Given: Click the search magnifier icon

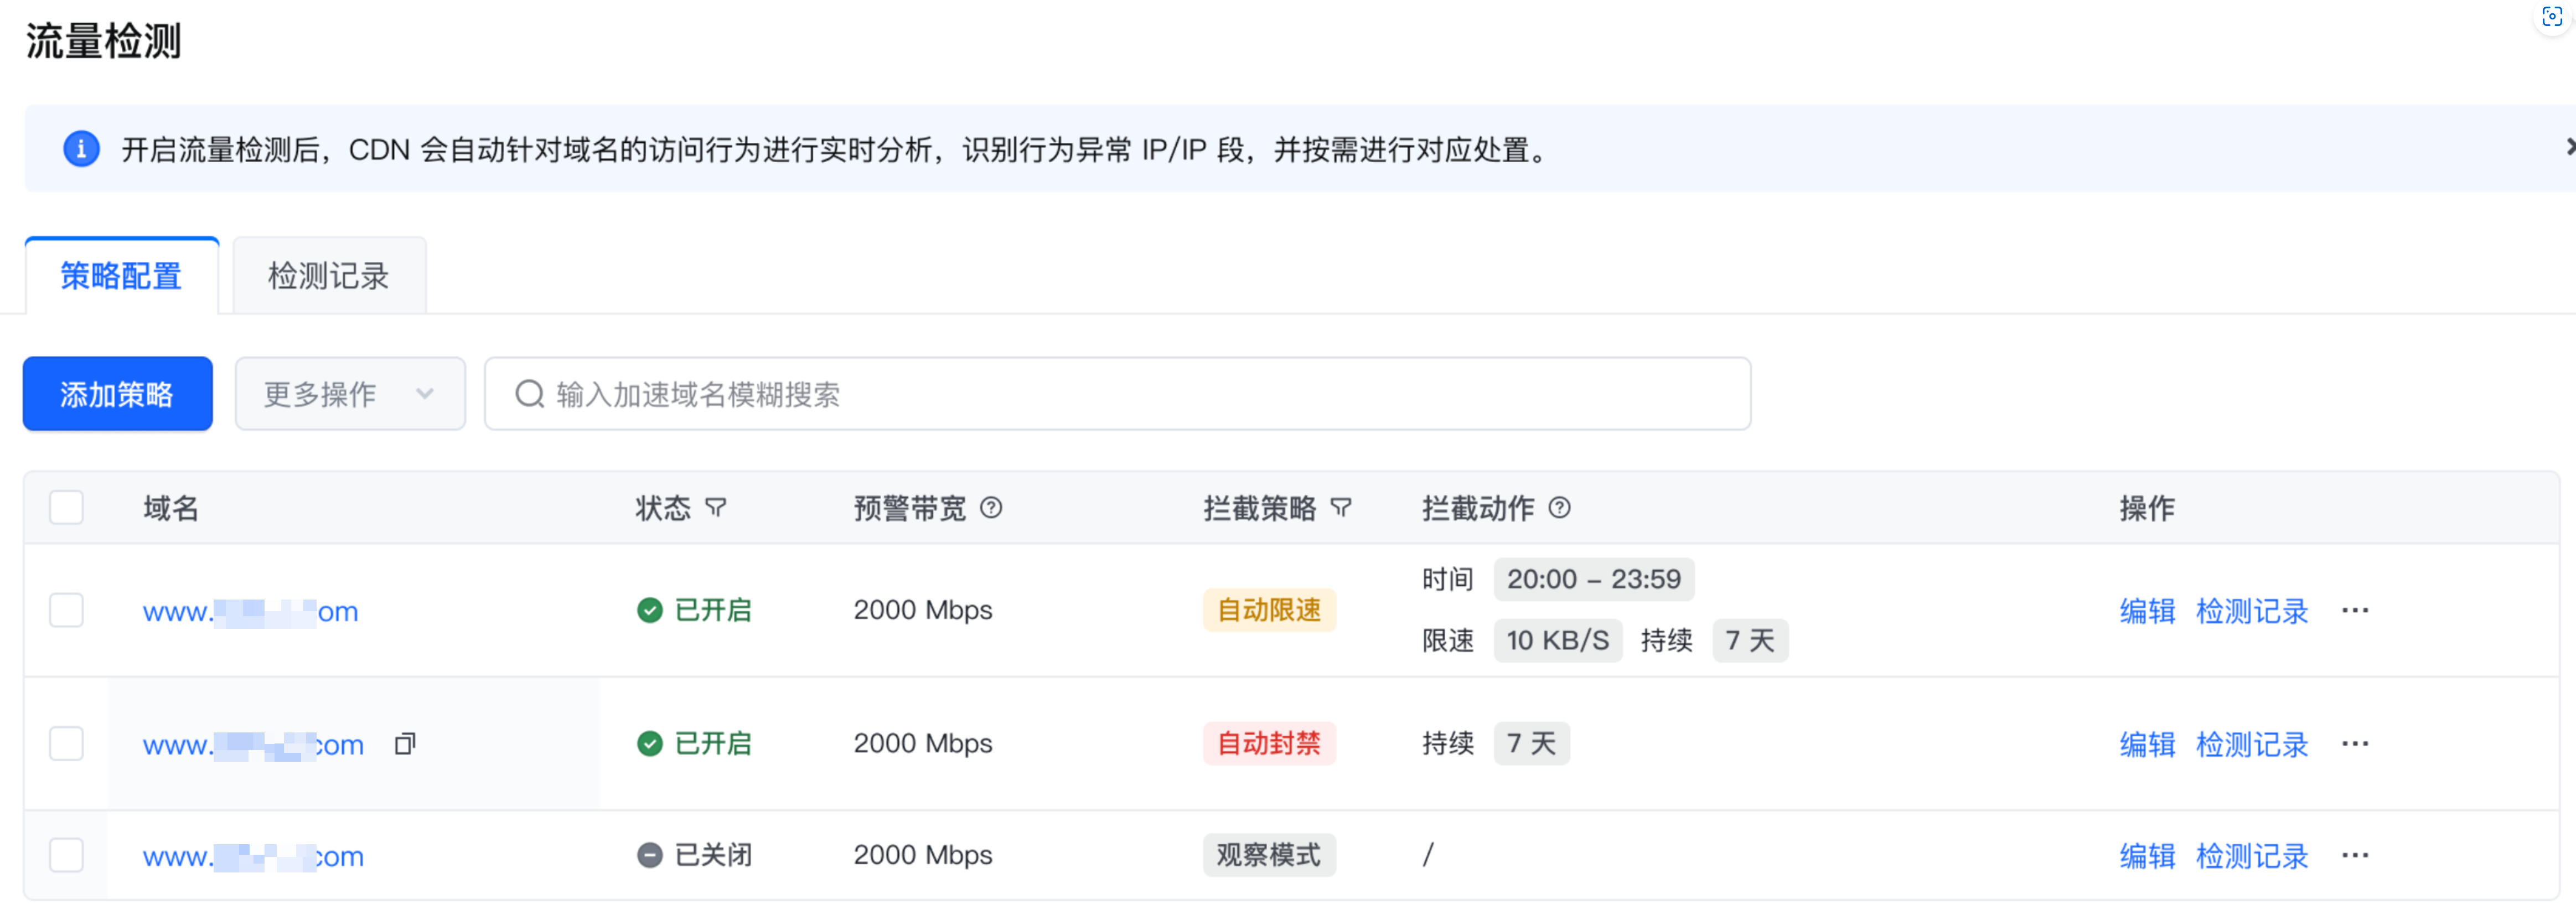Looking at the screenshot, I should (x=529, y=394).
